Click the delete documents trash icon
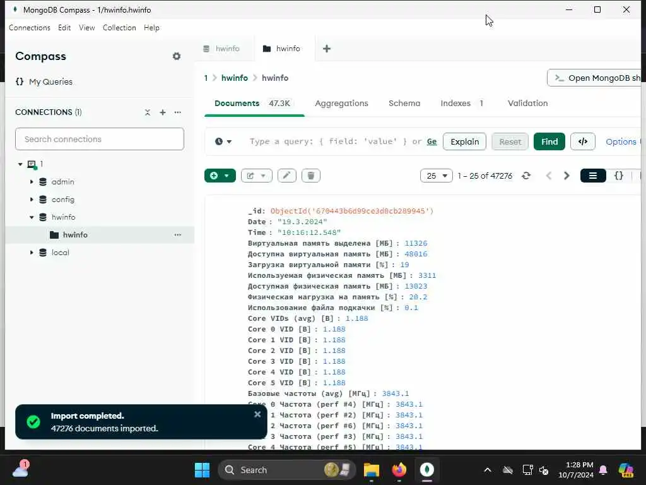 [311, 176]
